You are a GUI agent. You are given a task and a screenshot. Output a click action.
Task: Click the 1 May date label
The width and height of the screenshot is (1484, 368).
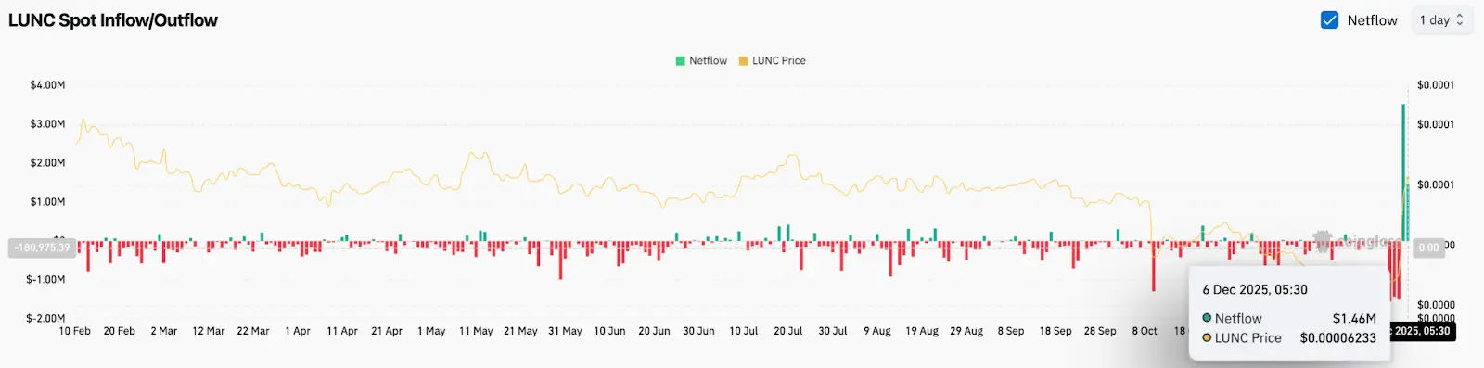click(431, 331)
